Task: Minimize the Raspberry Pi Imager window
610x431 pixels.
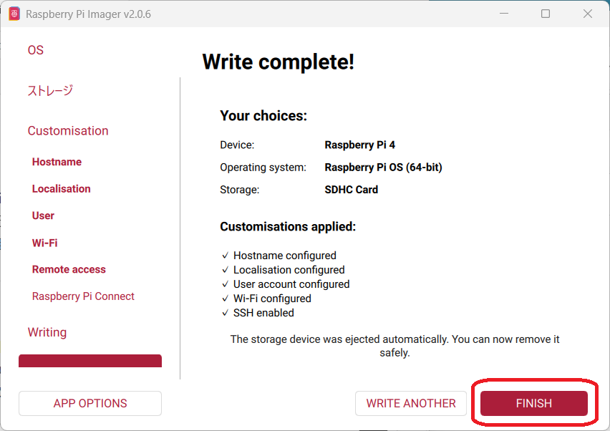Action: click(504, 14)
